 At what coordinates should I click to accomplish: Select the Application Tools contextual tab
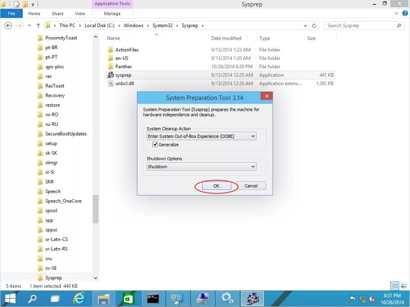[x=112, y=4]
